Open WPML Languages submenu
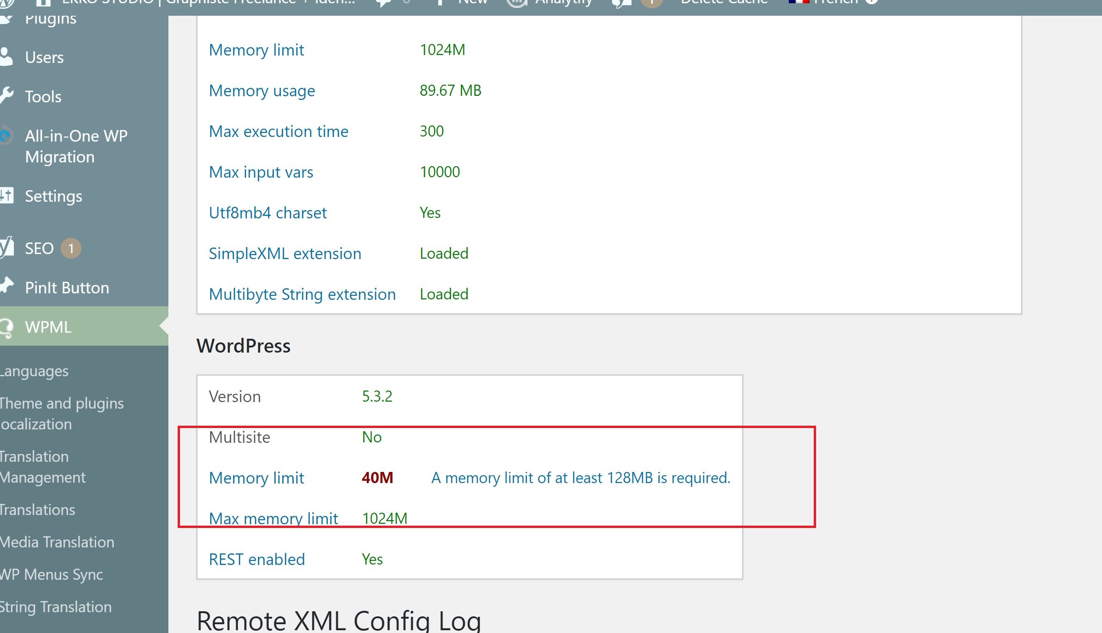Image resolution: width=1102 pixels, height=633 pixels. pos(34,371)
